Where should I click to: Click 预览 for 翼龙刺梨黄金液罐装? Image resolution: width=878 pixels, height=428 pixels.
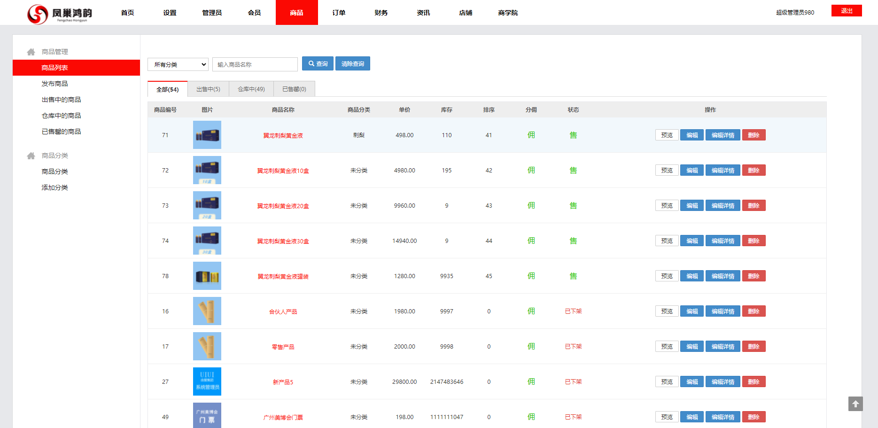pos(667,276)
